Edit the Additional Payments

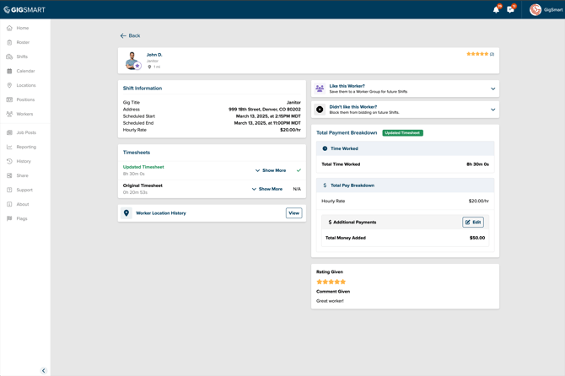[473, 223]
